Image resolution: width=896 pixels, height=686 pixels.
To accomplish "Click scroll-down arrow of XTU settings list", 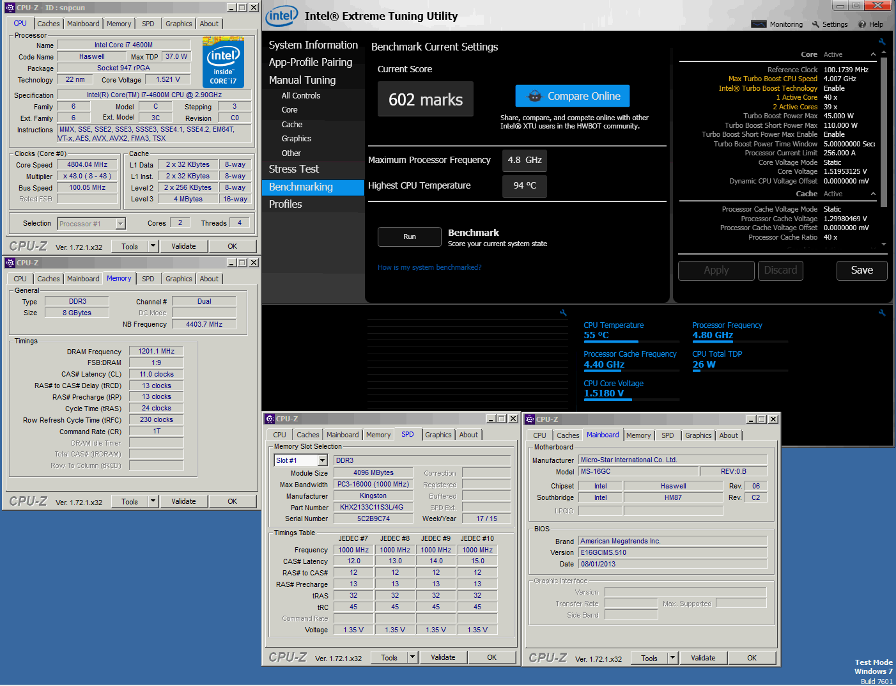I will click(x=884, y=244).
